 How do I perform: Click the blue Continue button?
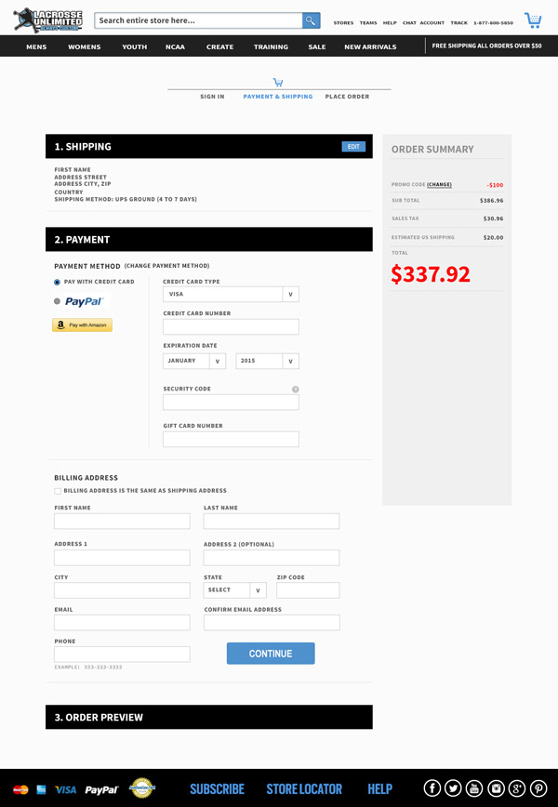[271, 653]
